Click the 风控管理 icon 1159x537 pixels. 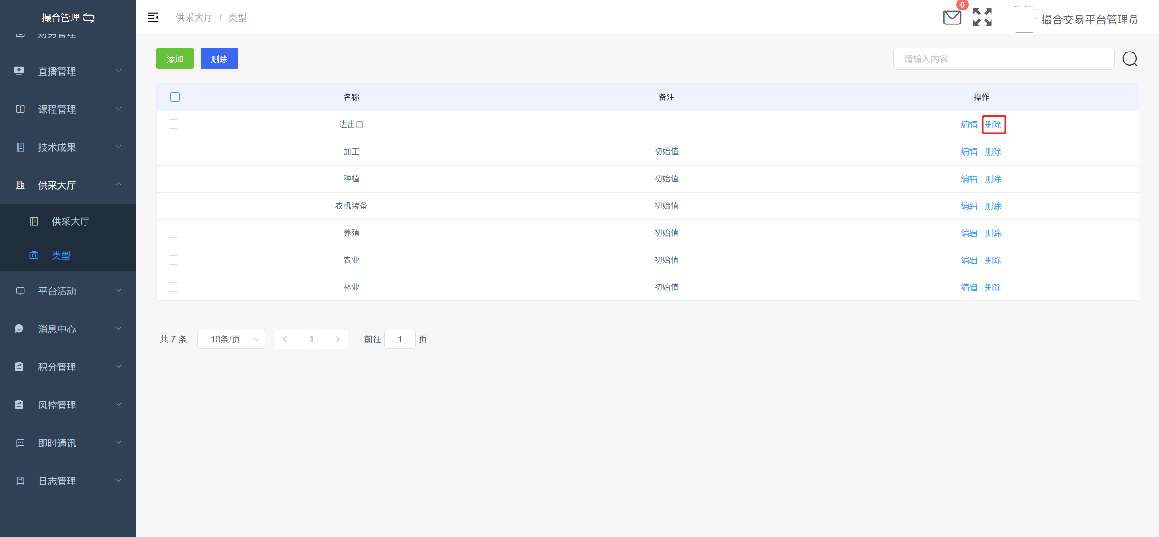coord(19,404)
